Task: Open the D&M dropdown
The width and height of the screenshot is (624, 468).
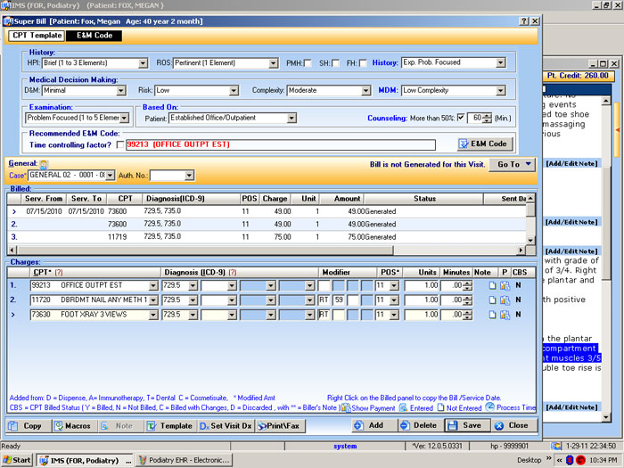Action: [x=121, y=91]
